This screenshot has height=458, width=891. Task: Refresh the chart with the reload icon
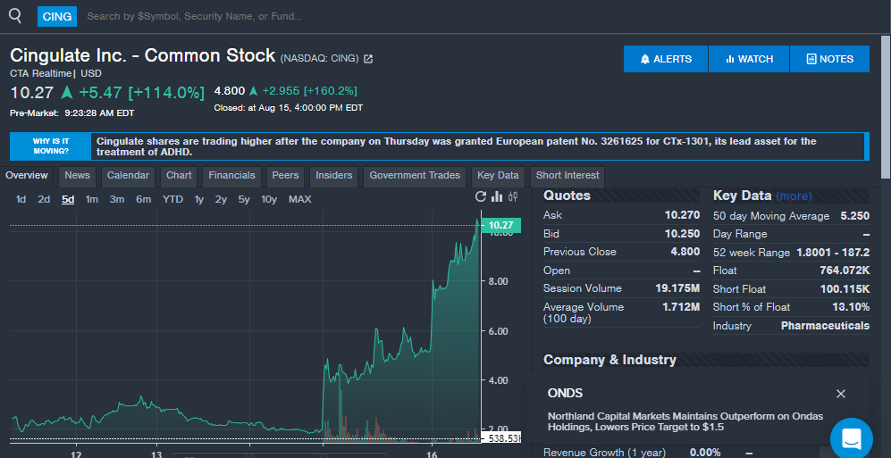[x=481, y=196]
